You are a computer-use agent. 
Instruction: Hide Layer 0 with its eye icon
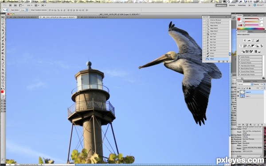coord(238,92)
